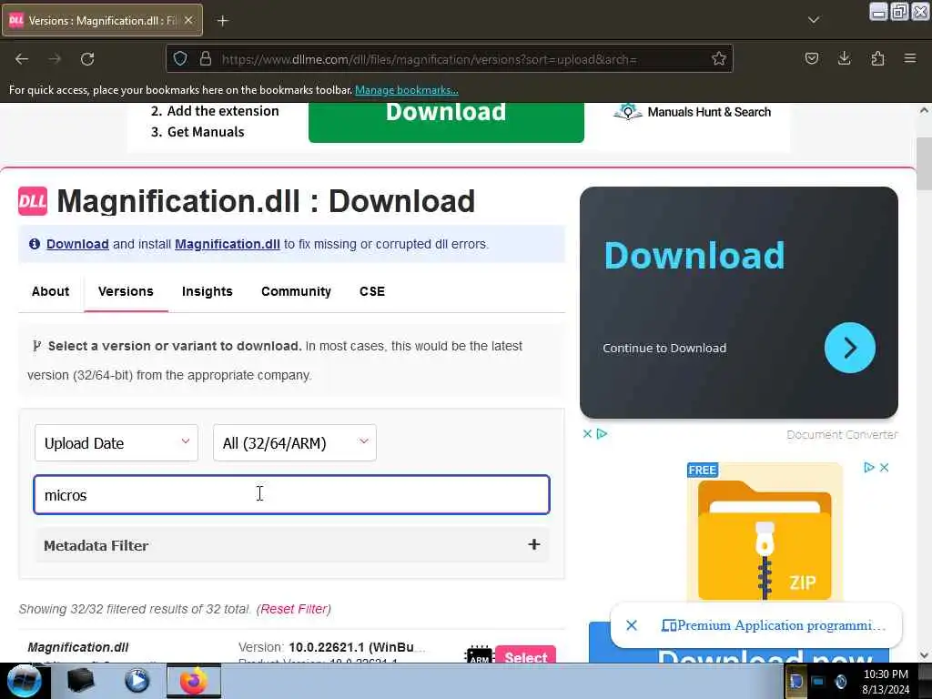Close the Magnification.dll browser tab
This screenshot has height=699, width=932.
(x=188, y=20)
